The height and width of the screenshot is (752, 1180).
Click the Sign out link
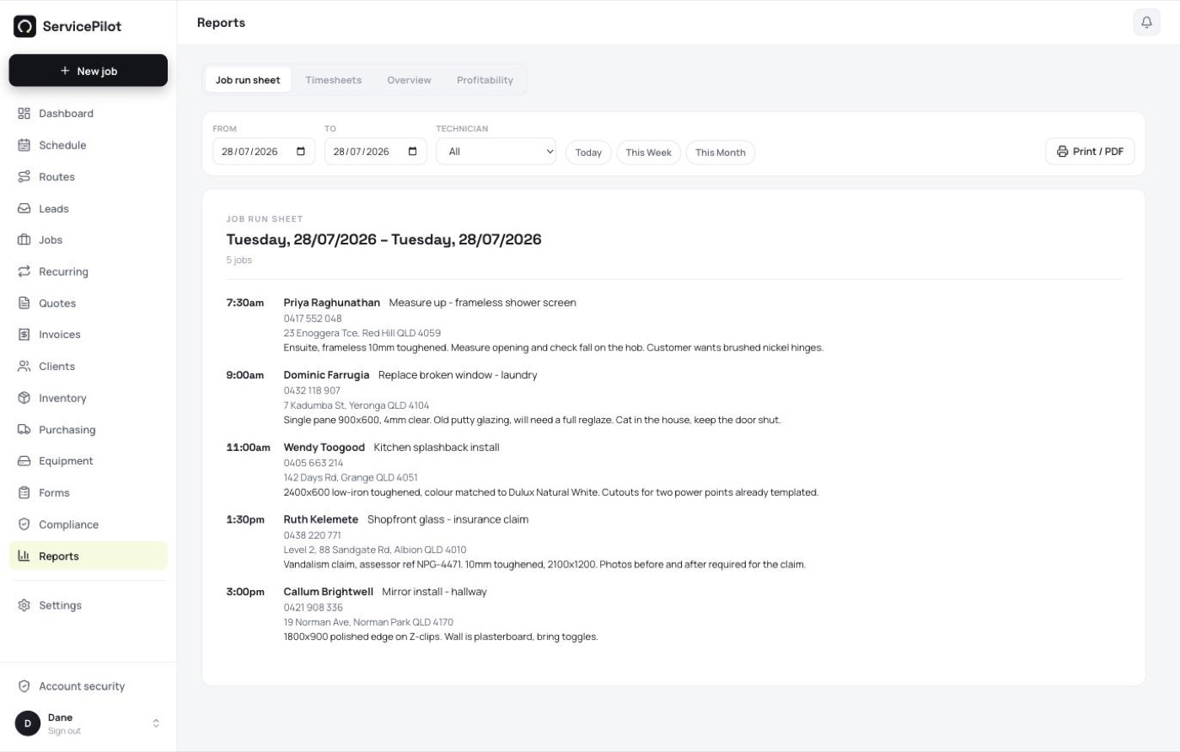64,731
